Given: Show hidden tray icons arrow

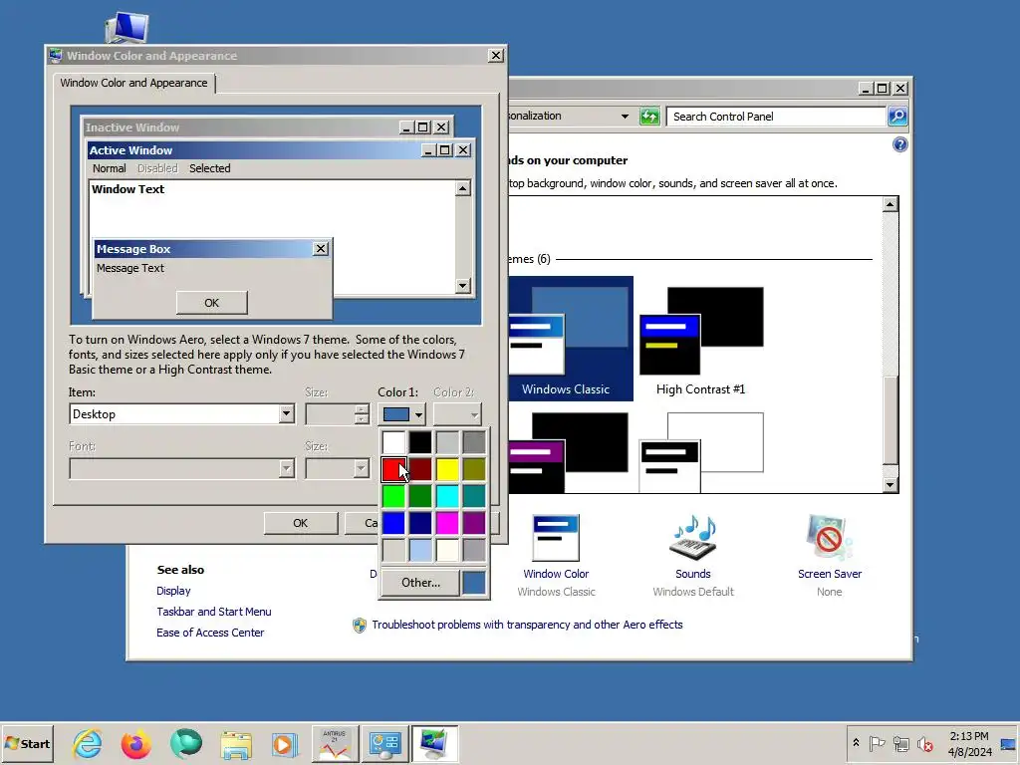Looking at the screenshot, I should [x=856, y=743].
